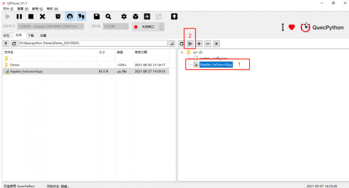This screenshot has width=349, height=188.
Task: Click the 3D cube package icon
Action: 135,17
